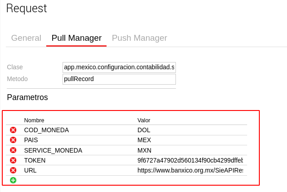Add a new parameter with green plus
The image size is (287, 192).
click(13, 180)
